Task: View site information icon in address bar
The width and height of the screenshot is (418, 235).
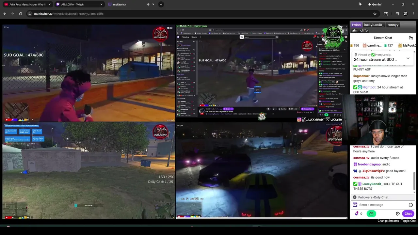Action: pos(30,14)
